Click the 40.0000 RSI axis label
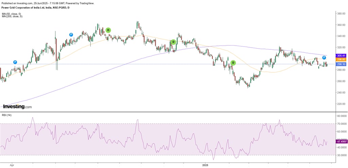348x168 pixels. point(342,147)
